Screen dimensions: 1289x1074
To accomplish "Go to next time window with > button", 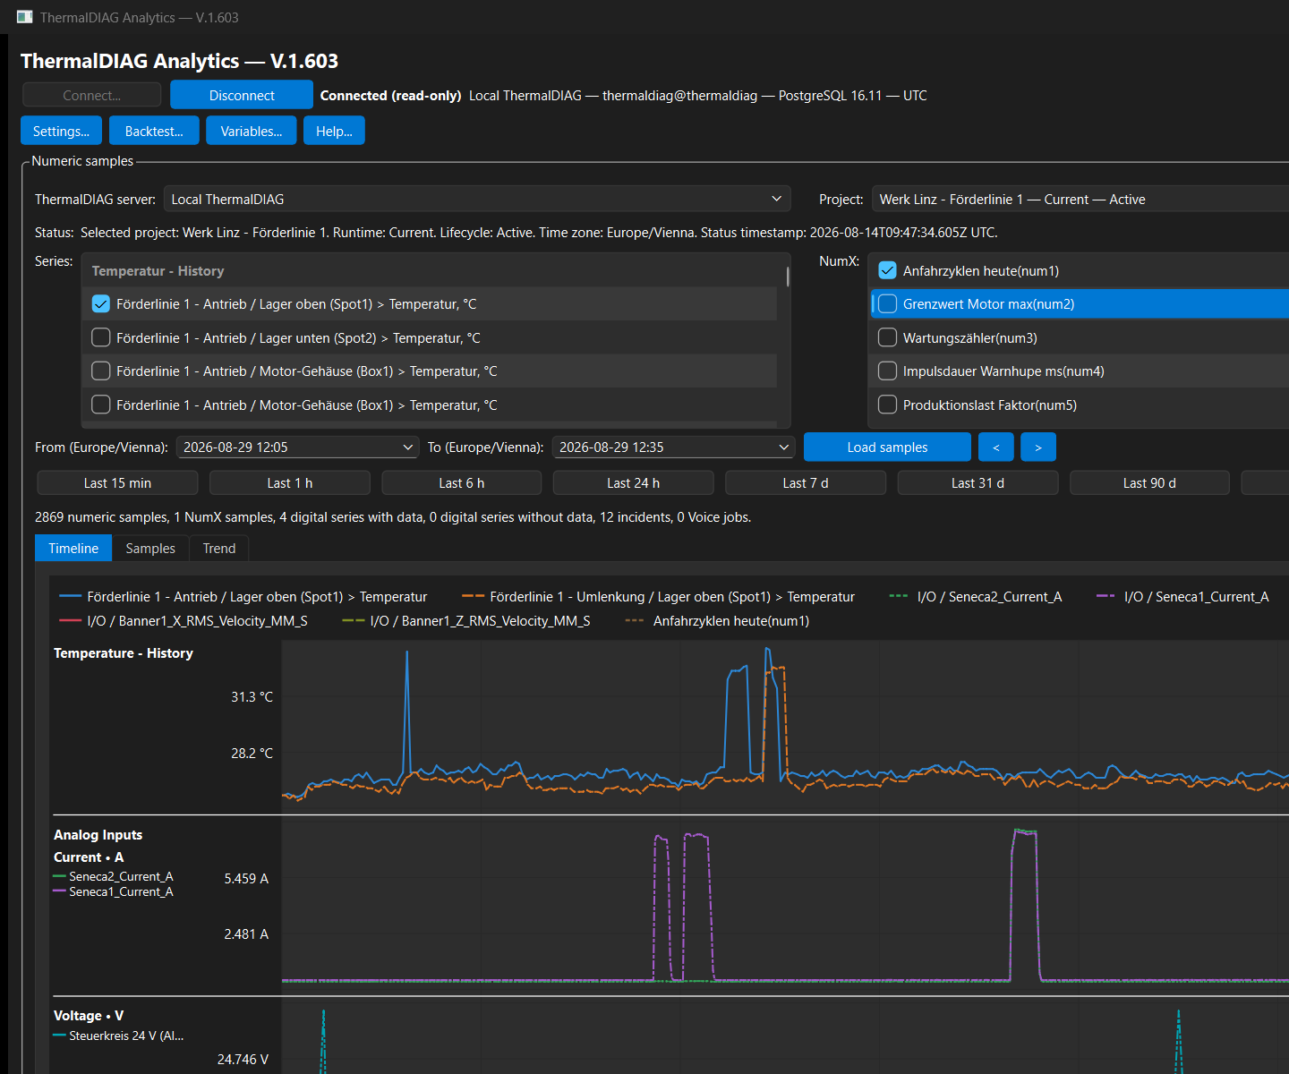I will [x=1038, y=447].
